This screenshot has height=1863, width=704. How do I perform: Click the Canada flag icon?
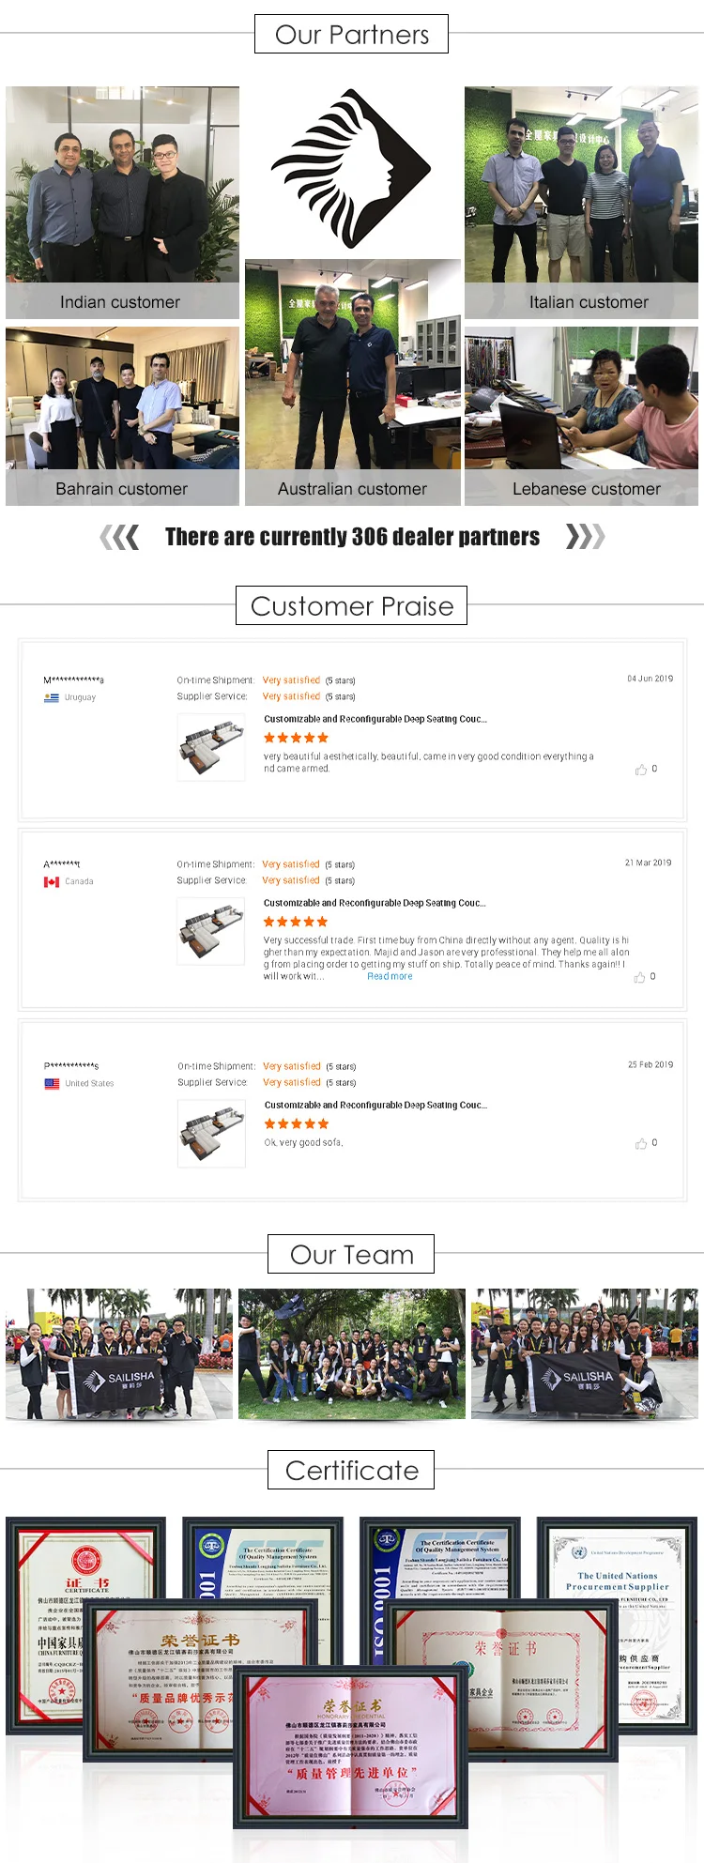tap(52, 881)
